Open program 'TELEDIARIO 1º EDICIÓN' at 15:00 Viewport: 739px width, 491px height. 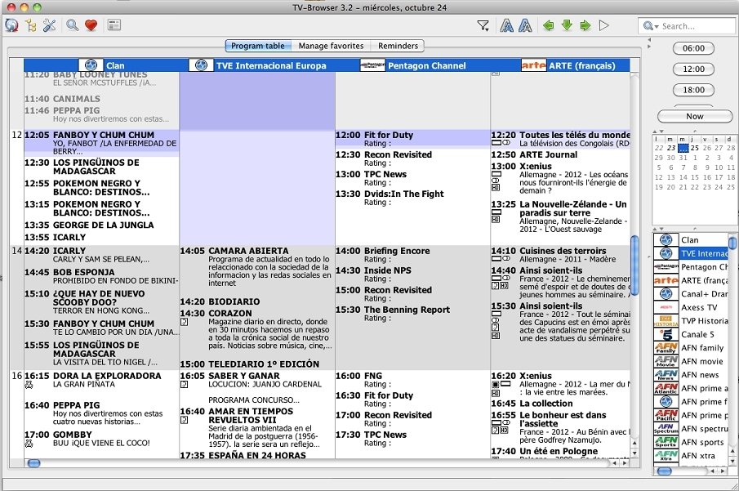[x=257, y=364]
